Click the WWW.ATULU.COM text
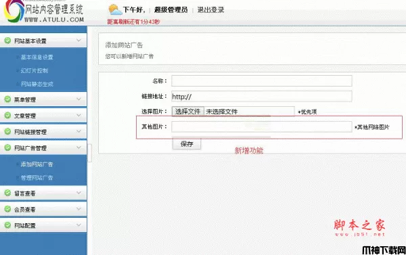 54,20
